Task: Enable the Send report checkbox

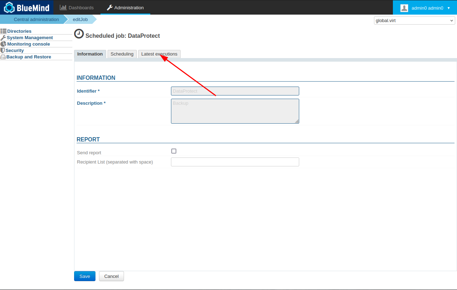Action: pos(174,151)
